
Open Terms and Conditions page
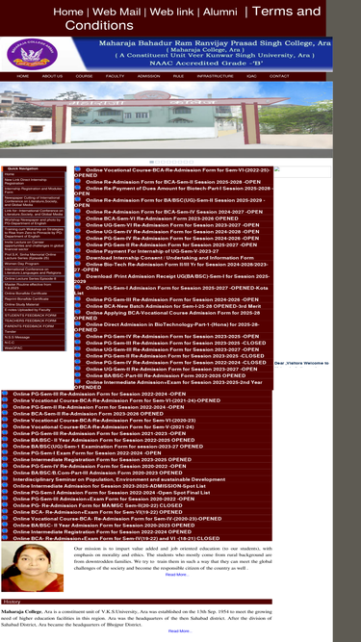click(x=193, y=18)
